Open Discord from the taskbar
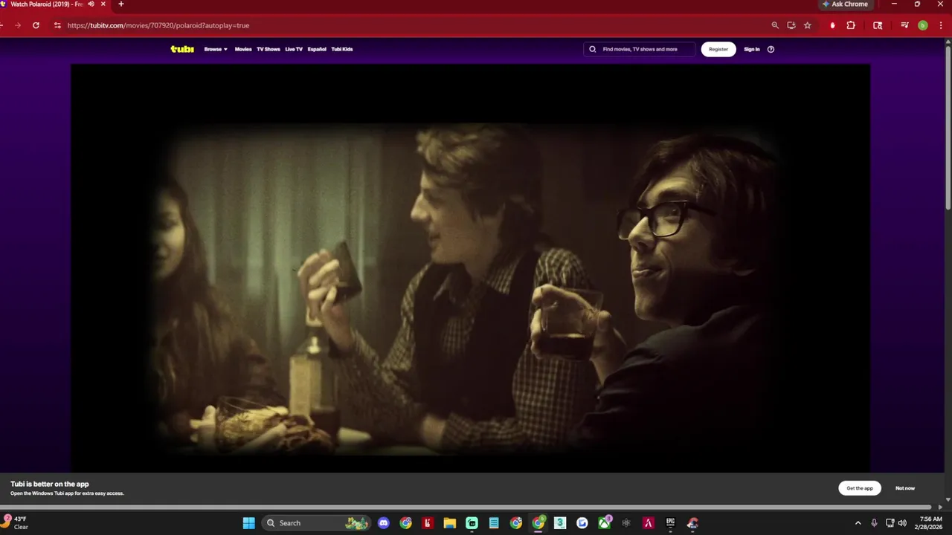The image size is (952, 535). (383, 523)
